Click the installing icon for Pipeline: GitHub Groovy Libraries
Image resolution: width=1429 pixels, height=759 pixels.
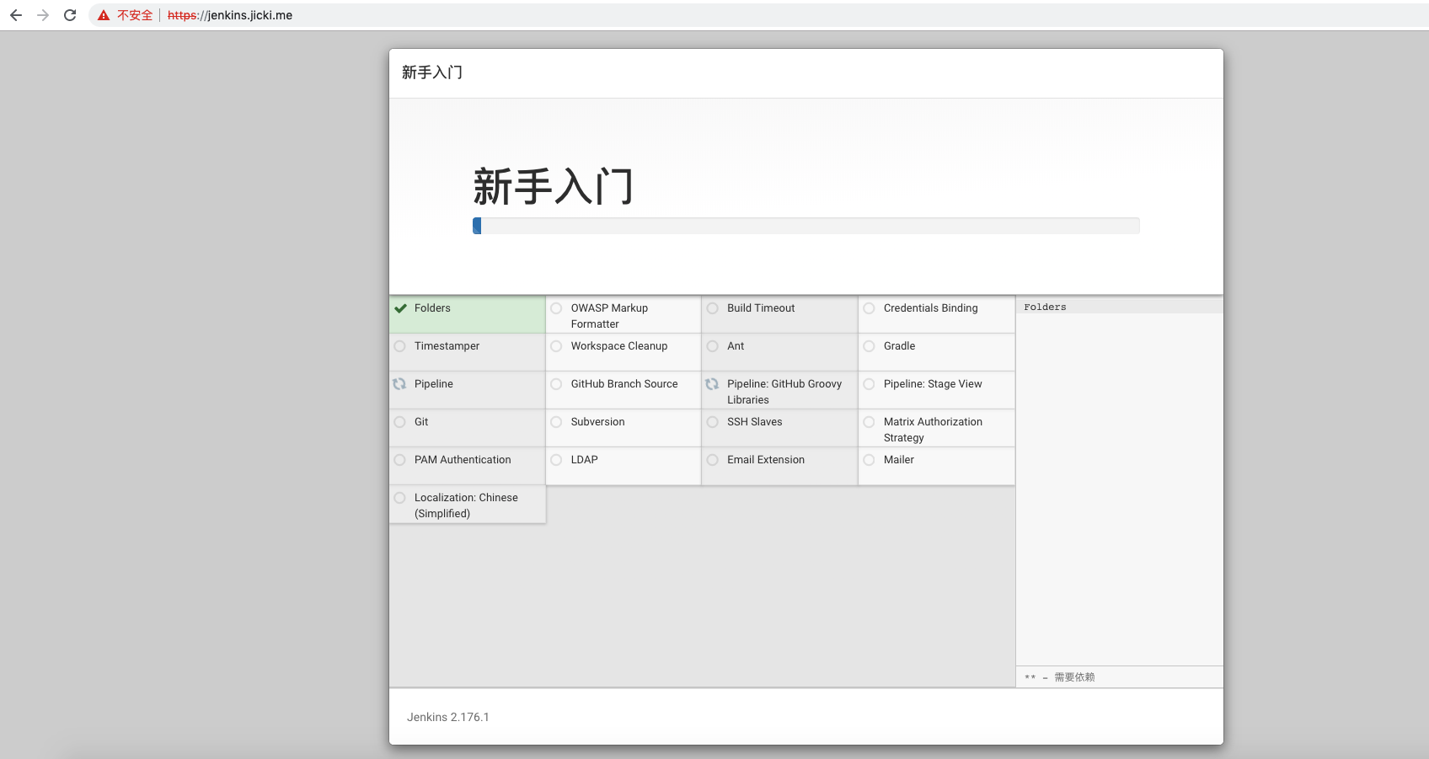pyautogui.click(x=712, y=384)
